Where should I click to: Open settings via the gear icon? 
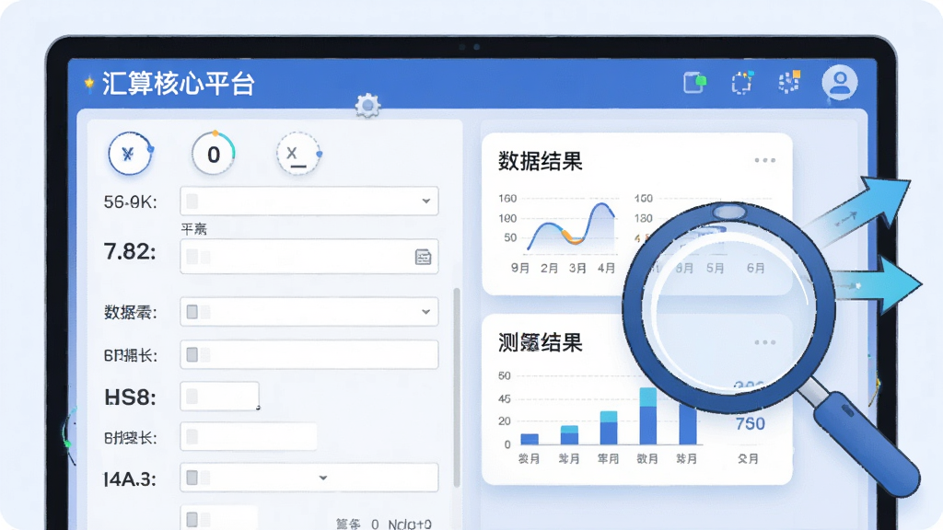(367, 106)
